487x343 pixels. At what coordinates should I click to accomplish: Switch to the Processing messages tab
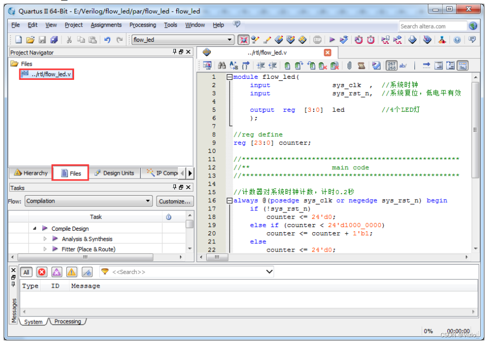[68, 322]
